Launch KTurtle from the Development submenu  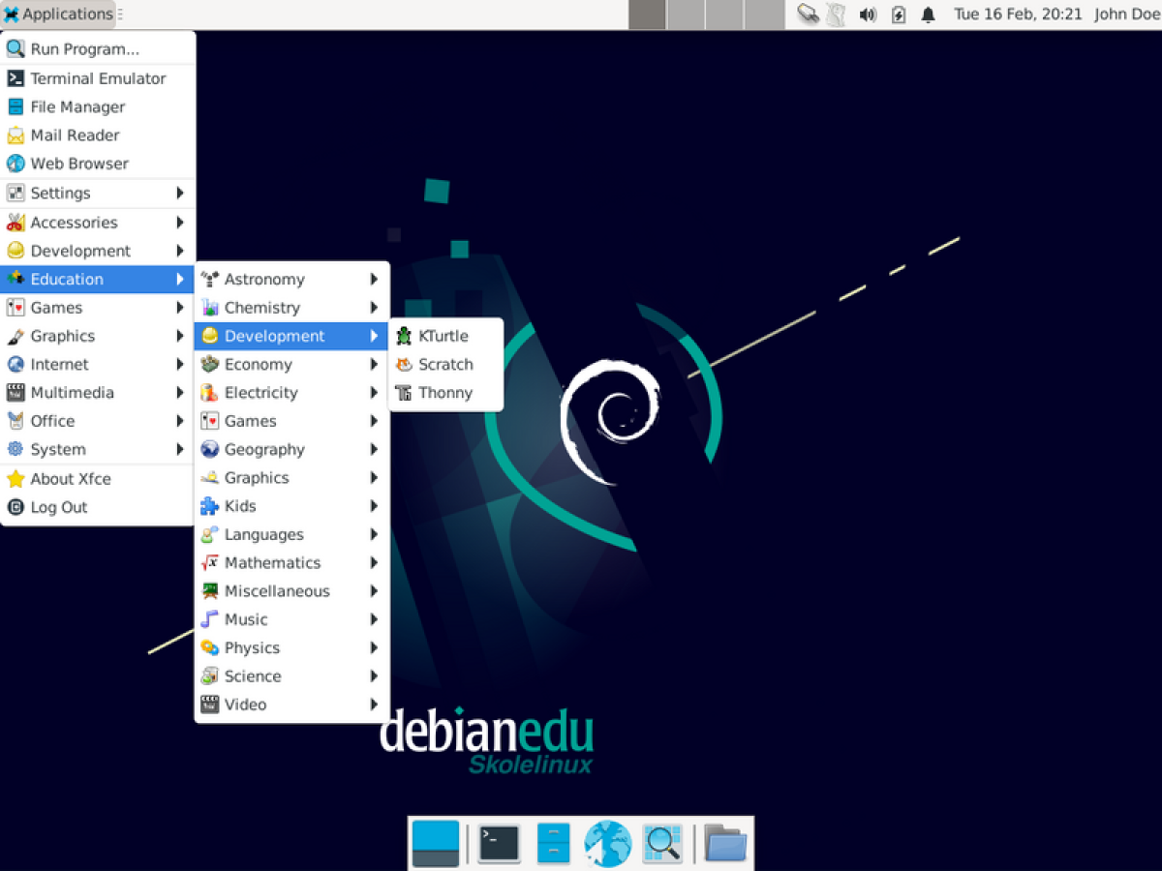[x=445, y=336]
